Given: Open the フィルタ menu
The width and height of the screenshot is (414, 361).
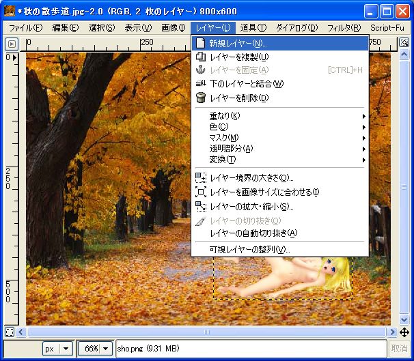Looking at the screenshot, I should 344,28.
